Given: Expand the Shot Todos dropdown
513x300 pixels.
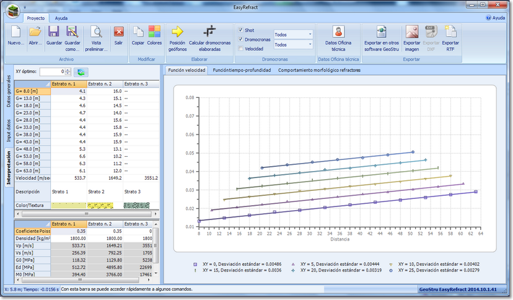Looking at the screenshot, I should tap(310, 35).
